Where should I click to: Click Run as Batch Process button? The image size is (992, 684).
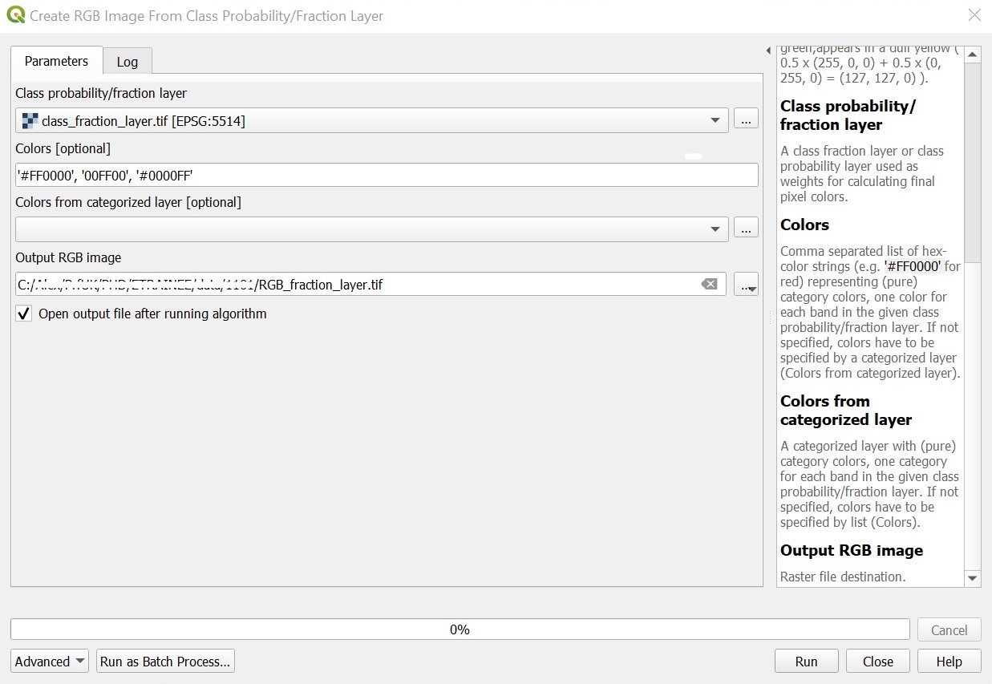tap(165, 662)
